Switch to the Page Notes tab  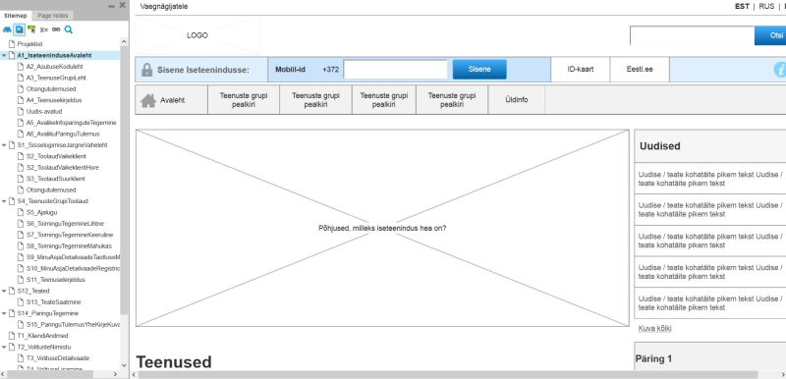[x=53, y=16]
